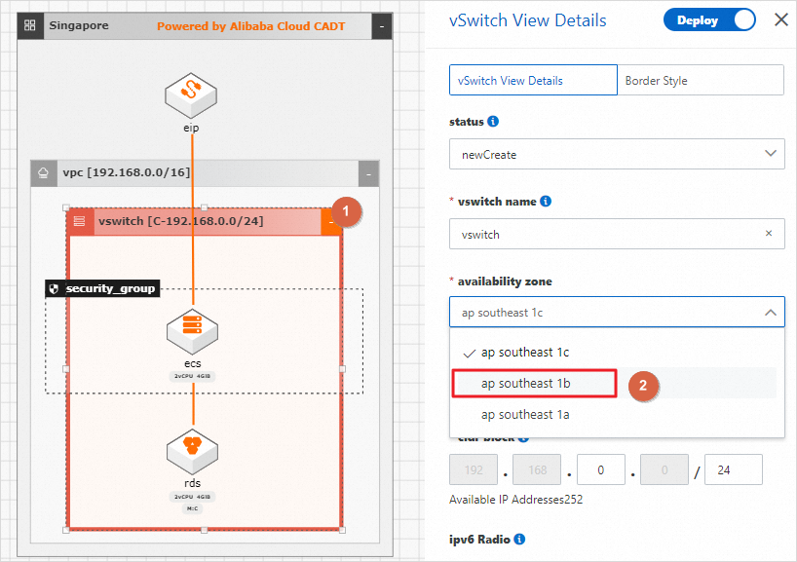Click the security_group shield icon
The height and width of the screenshot is (562, 797).
[x=54, y=288]
